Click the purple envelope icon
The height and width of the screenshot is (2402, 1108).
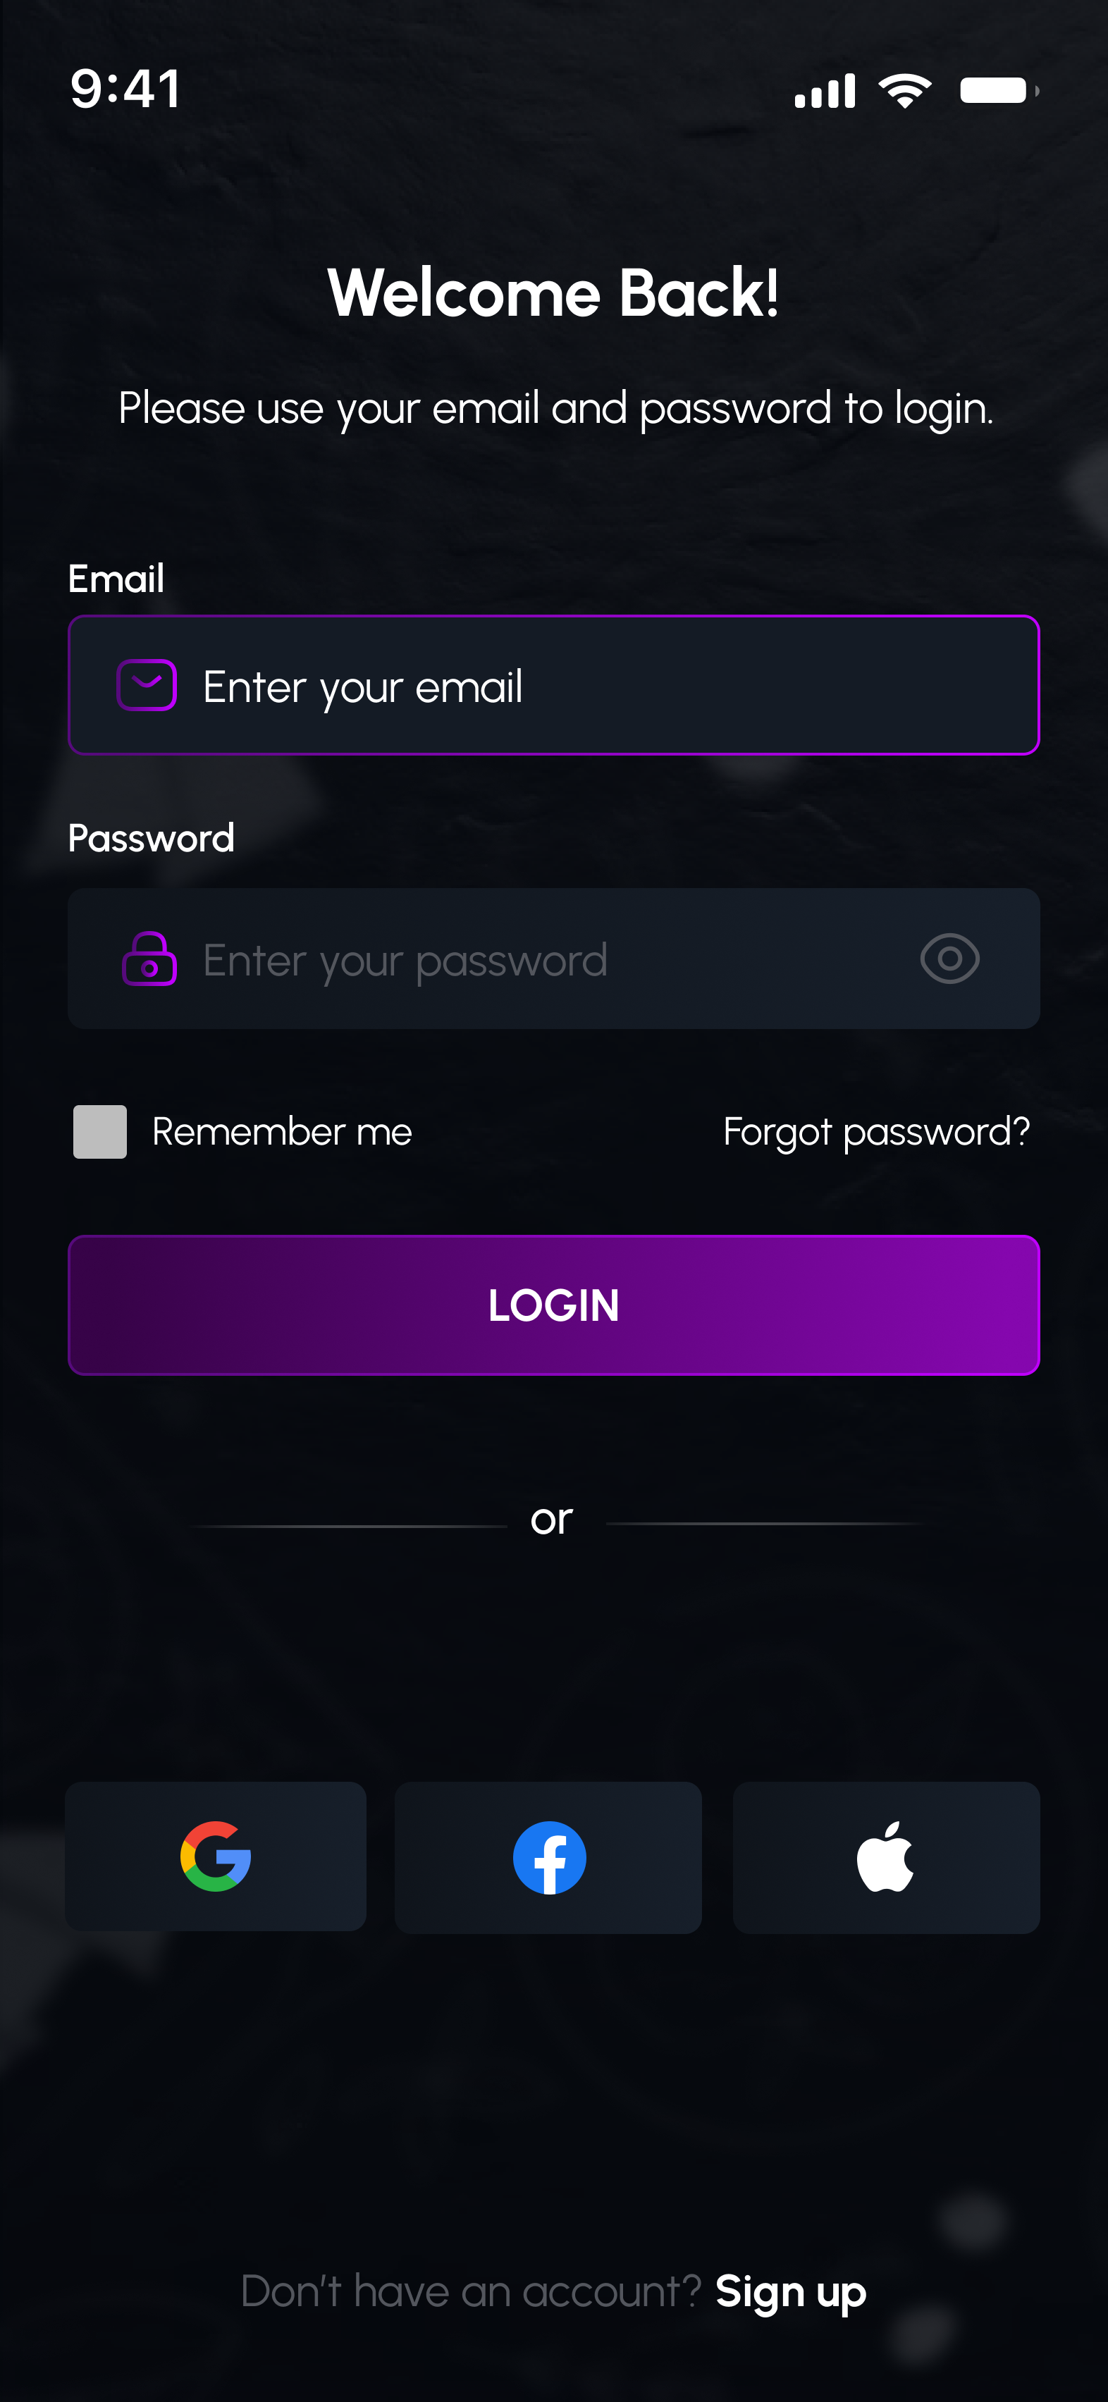147,685
